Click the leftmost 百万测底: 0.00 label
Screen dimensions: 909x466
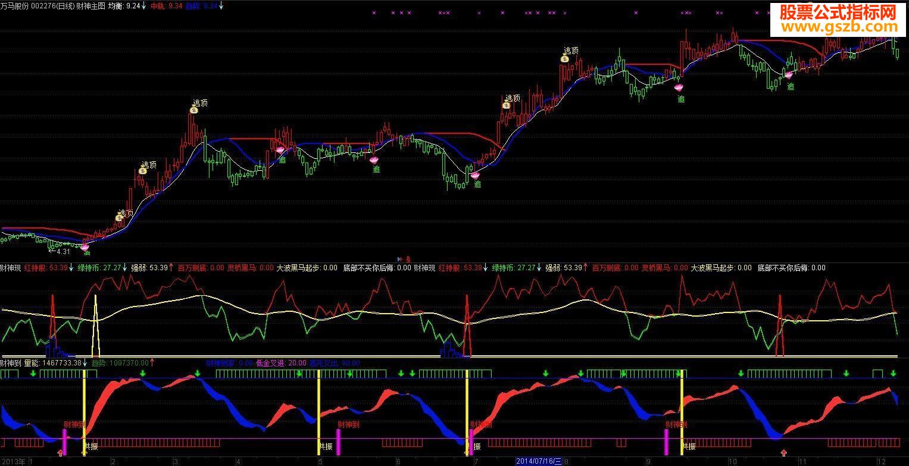pyautogui.click(x=201, y=268)
